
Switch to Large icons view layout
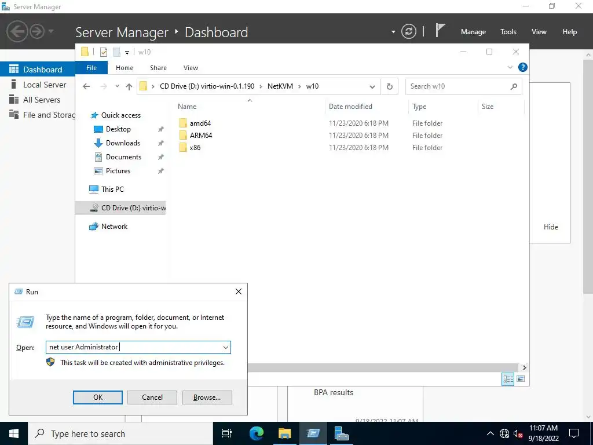pyautogui.click(x=521, y=379)
